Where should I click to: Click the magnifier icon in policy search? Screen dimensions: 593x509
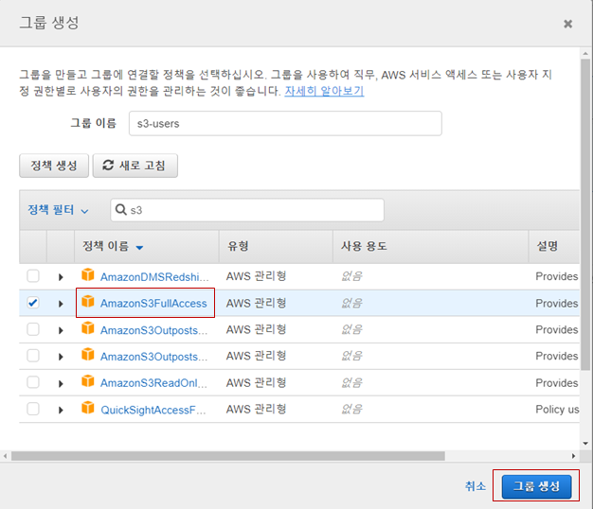(x=120, y=209)
